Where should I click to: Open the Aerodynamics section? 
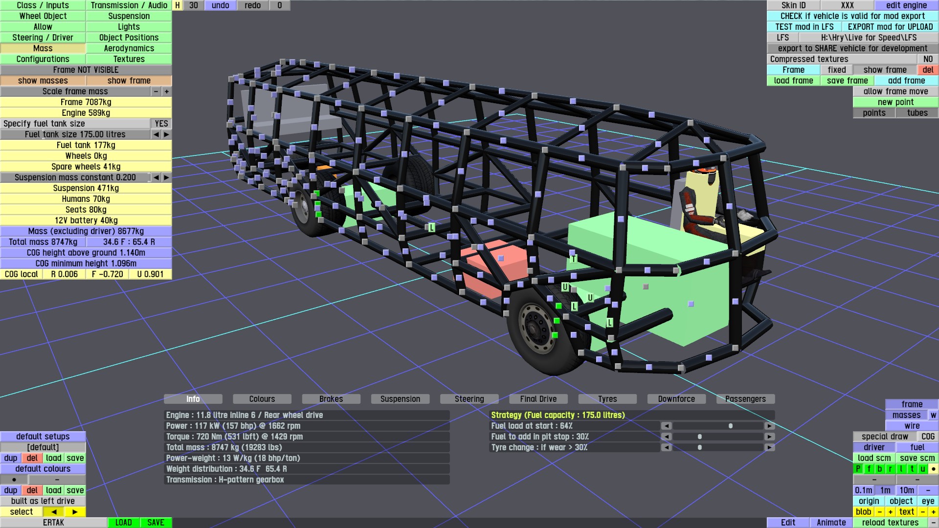click(x=129, y=48)
